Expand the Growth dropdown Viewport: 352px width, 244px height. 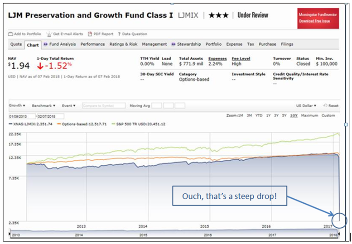(17, 105)
